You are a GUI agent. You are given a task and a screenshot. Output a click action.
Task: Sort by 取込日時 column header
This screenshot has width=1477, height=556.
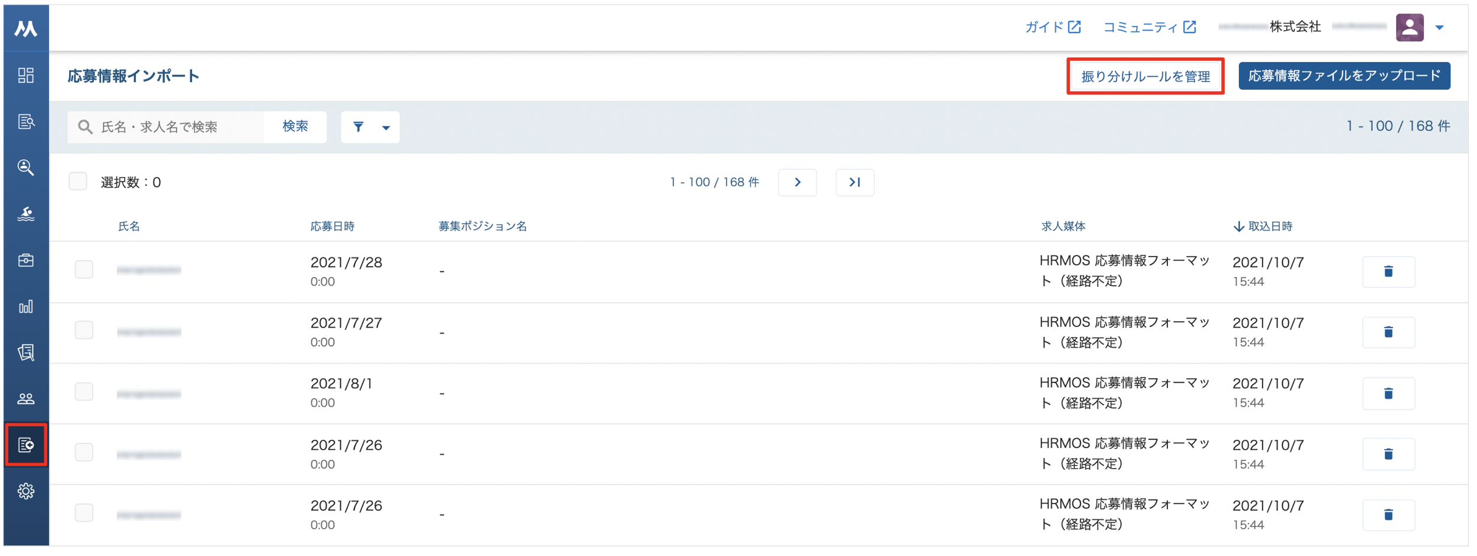pos(1263,226)
